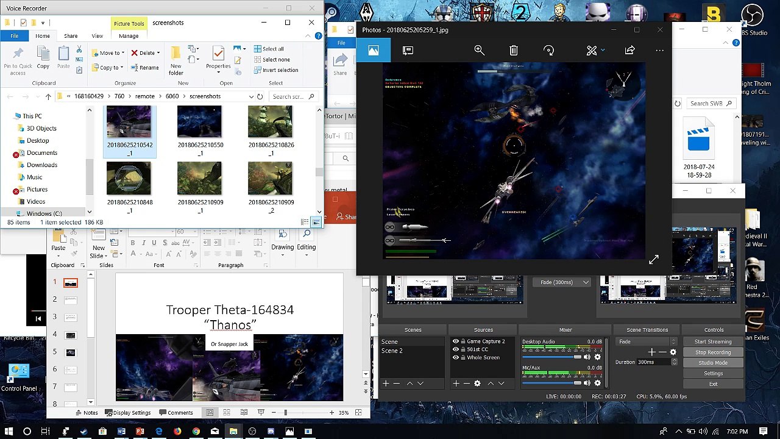Click Pin to Quick access in File Explorer
The width and height of the screenshot is (780, 439).
click(x=18, y=61)
